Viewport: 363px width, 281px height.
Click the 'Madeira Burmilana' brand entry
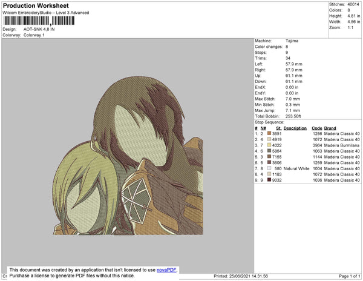tap(342, 145)
